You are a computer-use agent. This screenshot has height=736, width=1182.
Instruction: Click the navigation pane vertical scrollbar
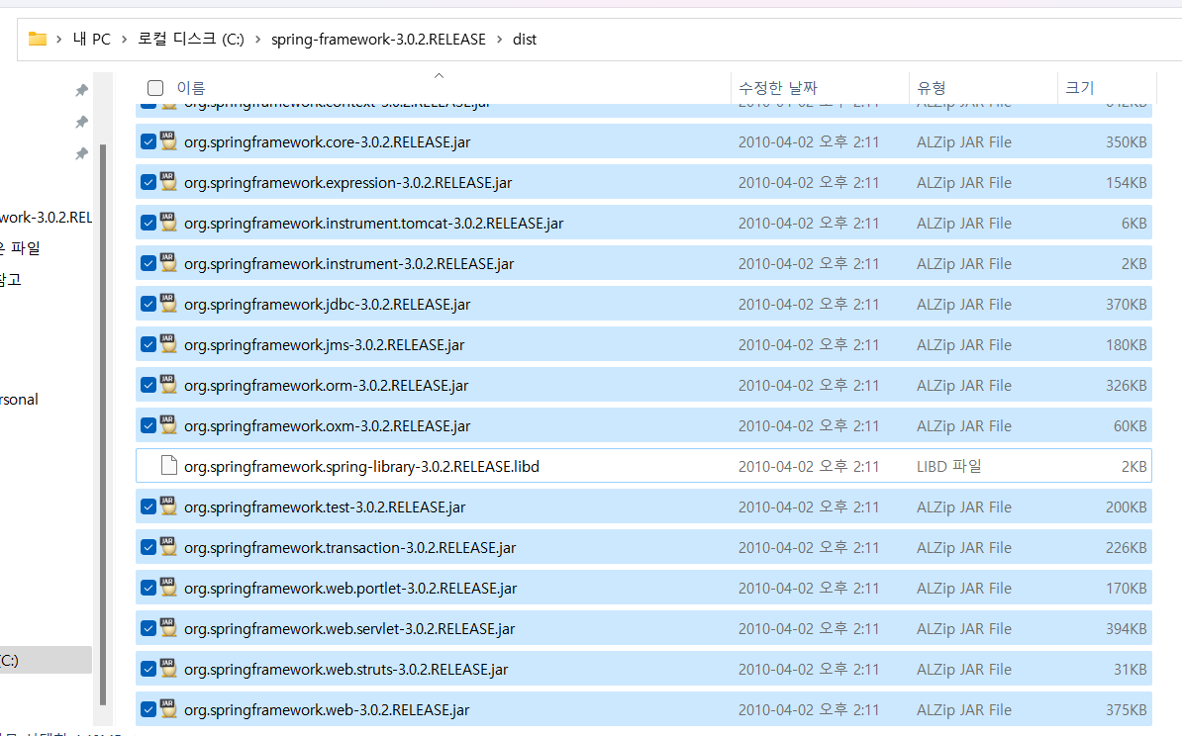tap(103, 424)
